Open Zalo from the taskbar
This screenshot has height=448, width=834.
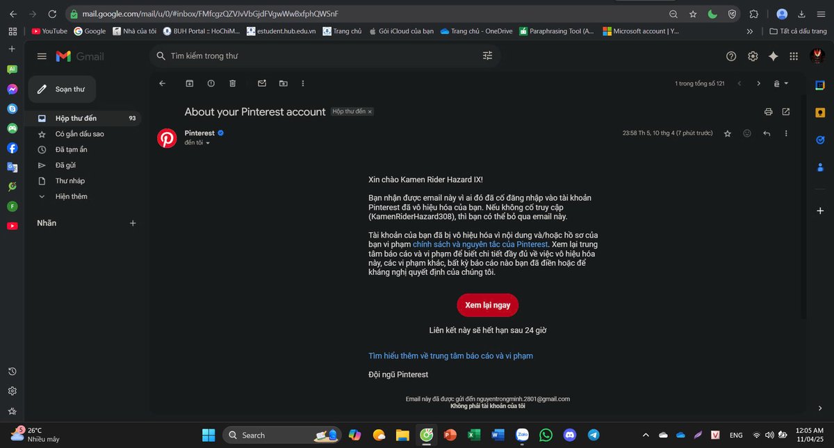pyautogui.click(x=522, y=435)
